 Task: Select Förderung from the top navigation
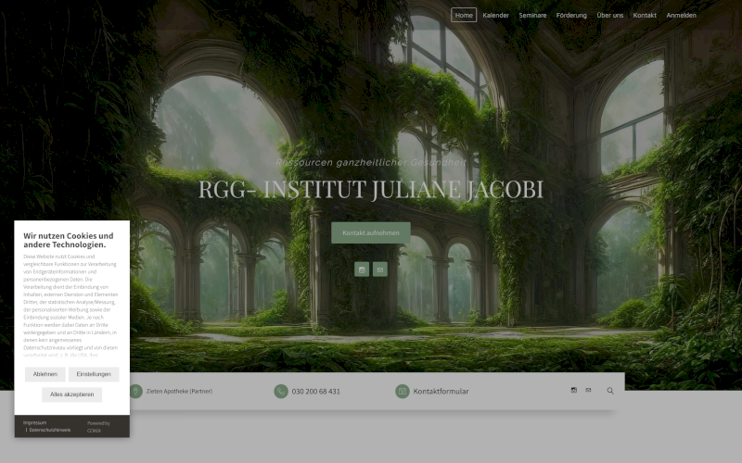pos(571,15)
